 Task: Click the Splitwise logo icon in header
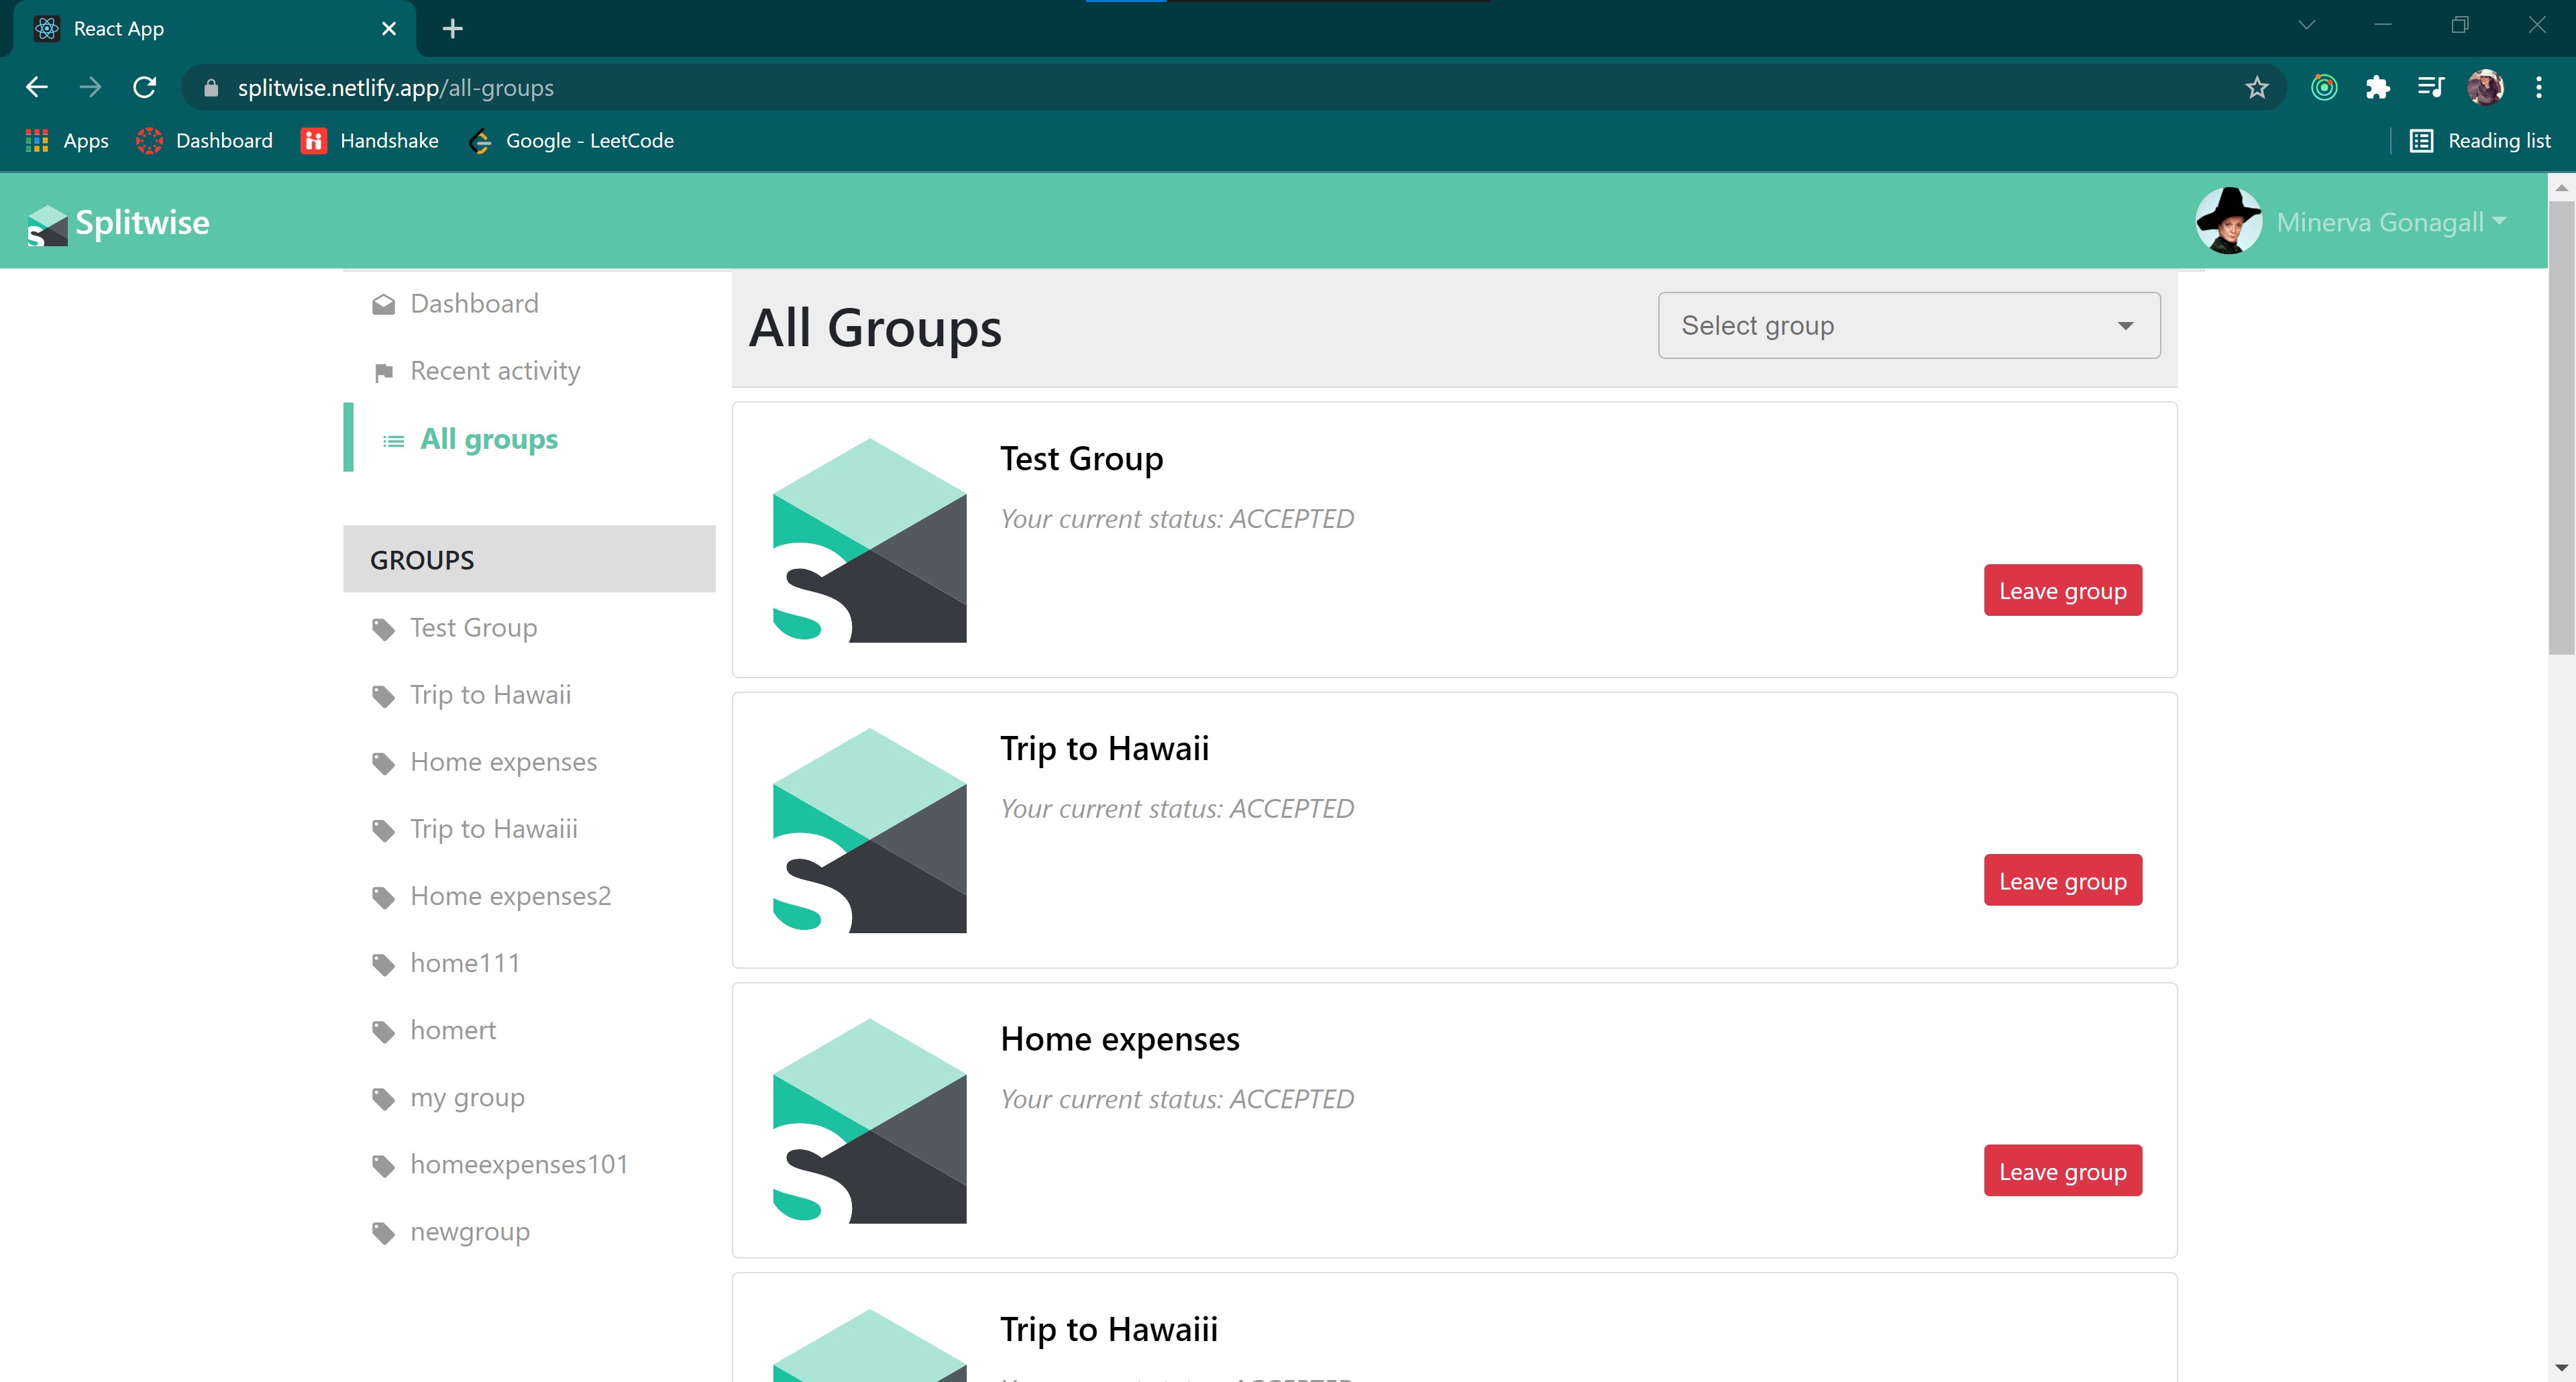pos(47,225)
